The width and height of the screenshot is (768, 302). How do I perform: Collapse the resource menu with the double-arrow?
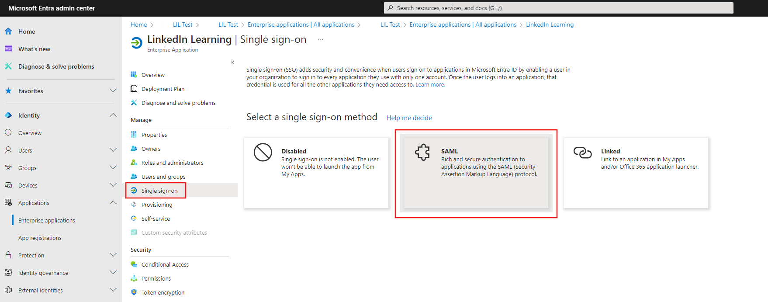point(232,62)
